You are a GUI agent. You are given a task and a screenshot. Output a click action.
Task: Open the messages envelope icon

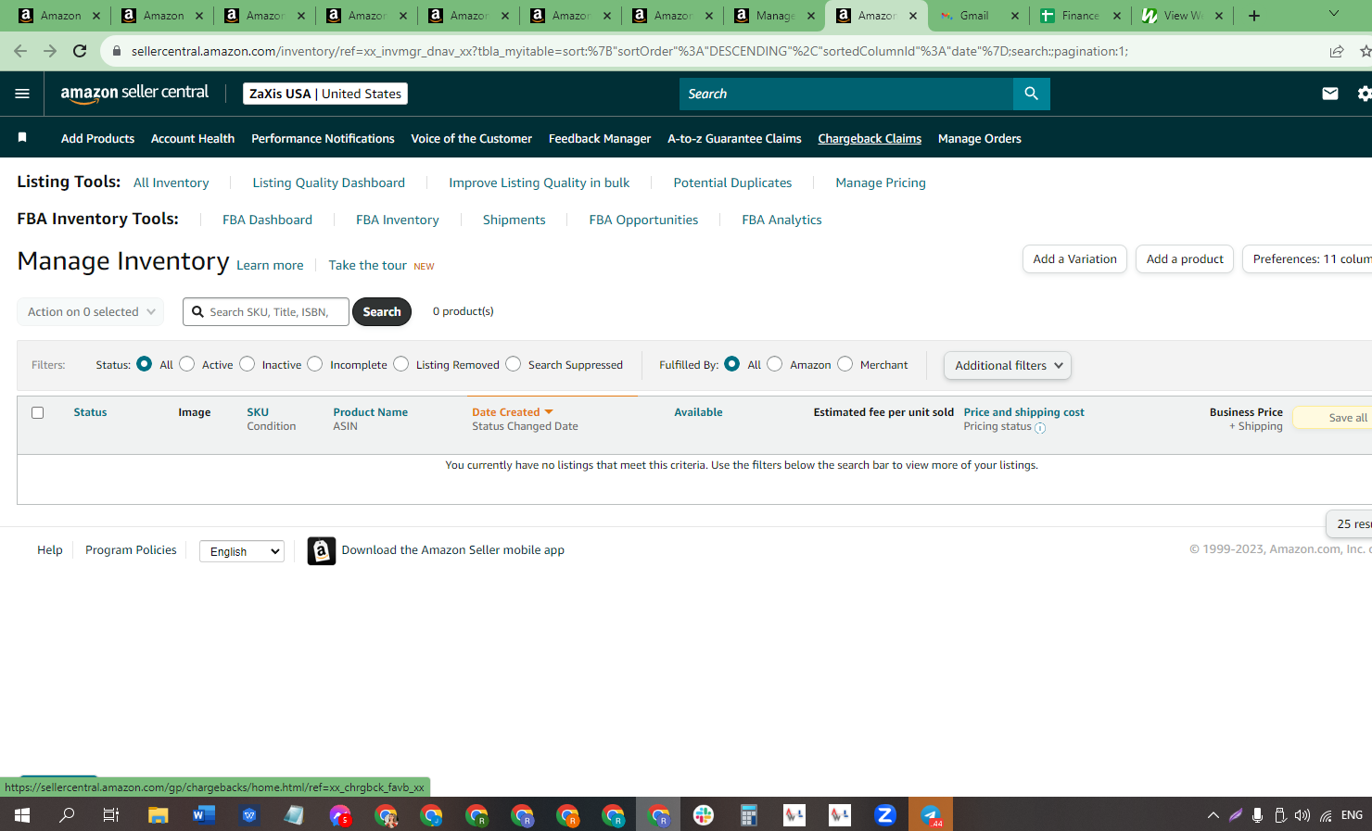[1330, 94]
